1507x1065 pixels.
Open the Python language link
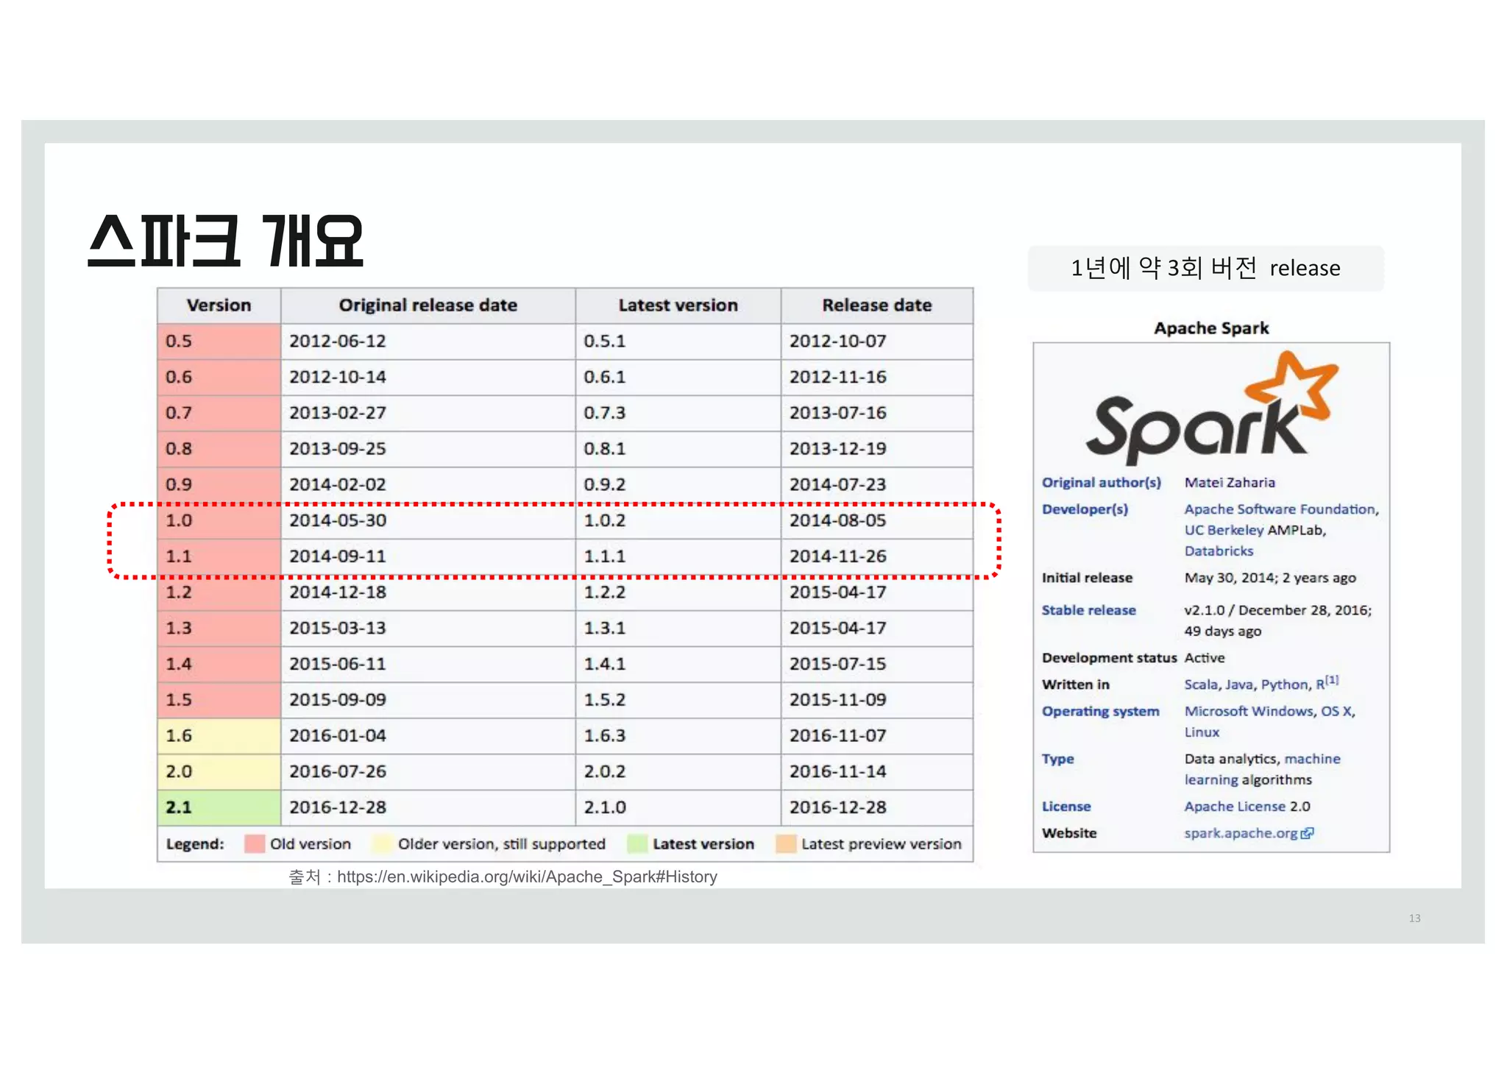pos(1285,684)
